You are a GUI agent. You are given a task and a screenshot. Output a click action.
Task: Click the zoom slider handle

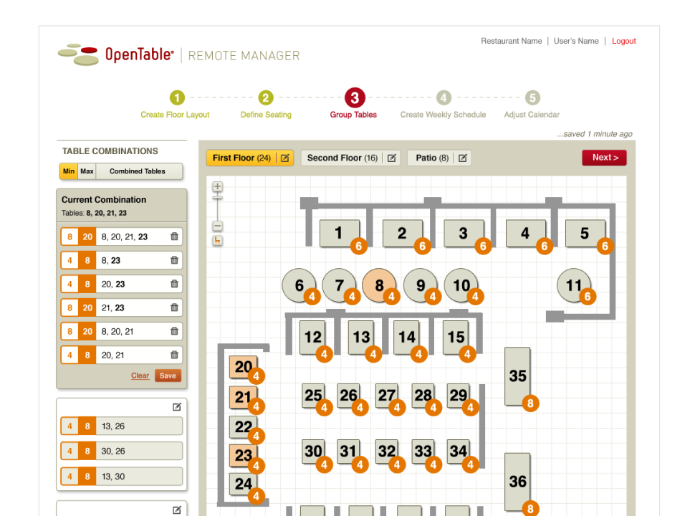pos(218,198)
